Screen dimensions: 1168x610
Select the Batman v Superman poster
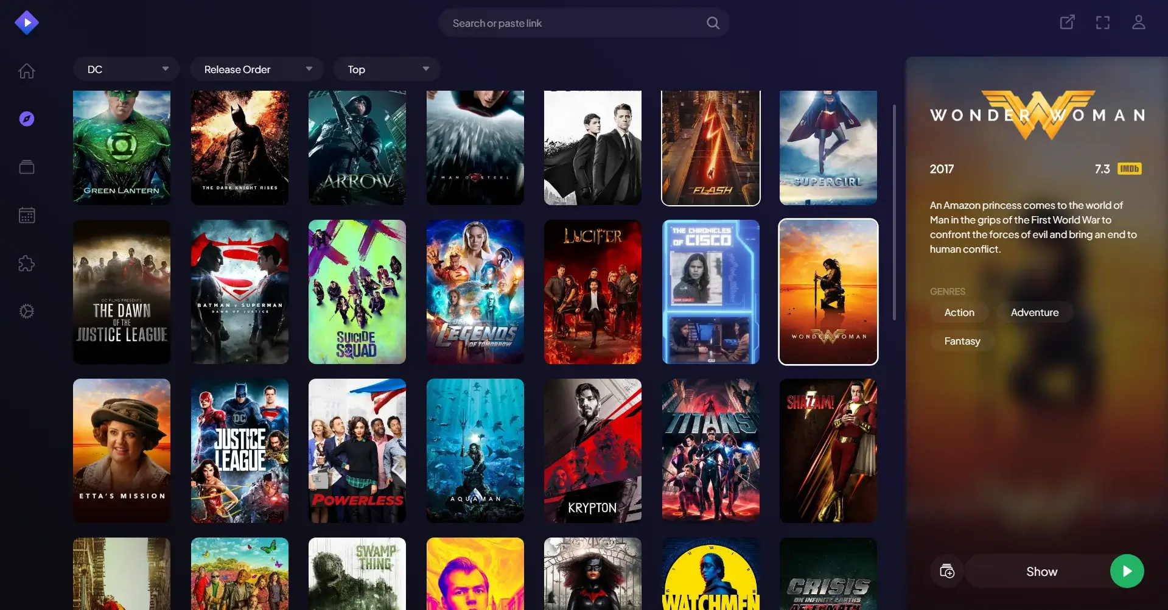tap(240, 292)
